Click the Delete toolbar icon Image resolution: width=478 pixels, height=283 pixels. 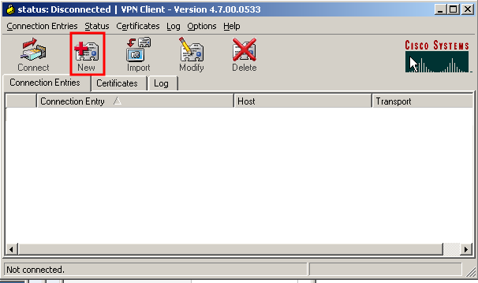(245, 55)
